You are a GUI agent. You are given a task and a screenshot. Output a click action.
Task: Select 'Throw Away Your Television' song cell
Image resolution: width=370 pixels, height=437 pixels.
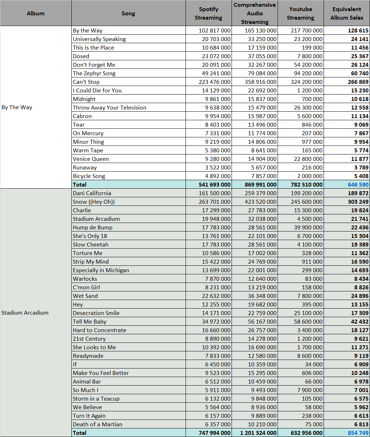click(x=128, y=107)
